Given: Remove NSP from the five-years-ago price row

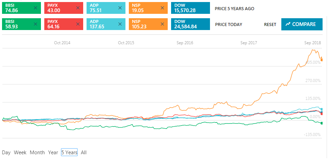Looking at the screenshot, I should (162, 8).
